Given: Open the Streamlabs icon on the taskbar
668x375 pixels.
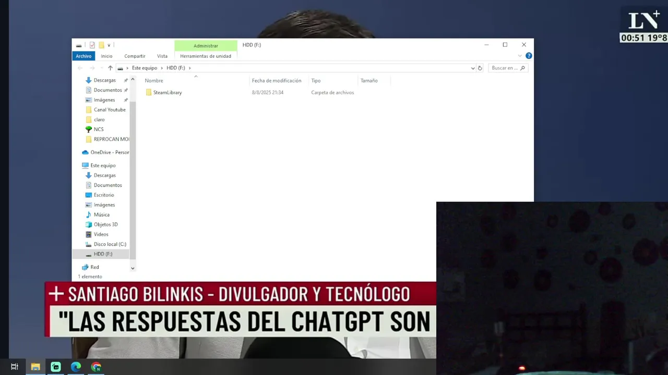Looking at the screenshot, I should (56, 367).
